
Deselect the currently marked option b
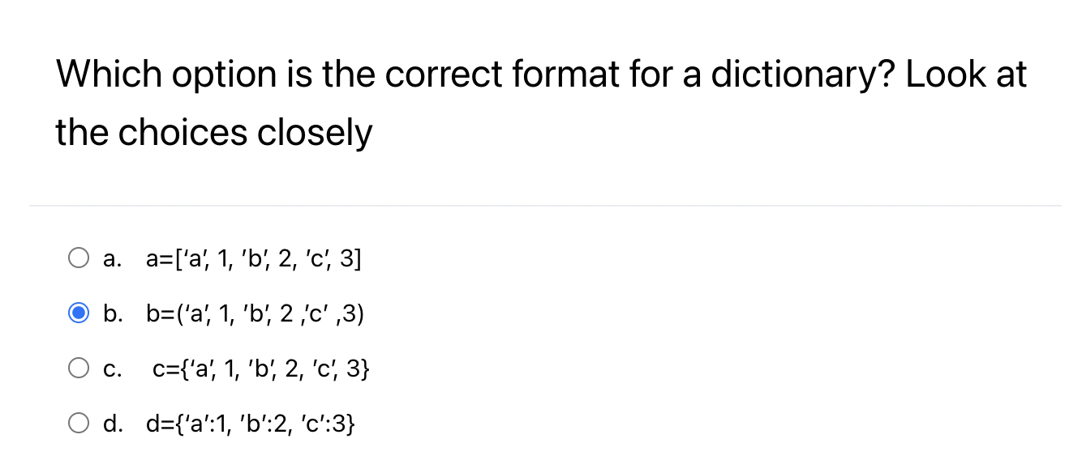coord(79,313)
